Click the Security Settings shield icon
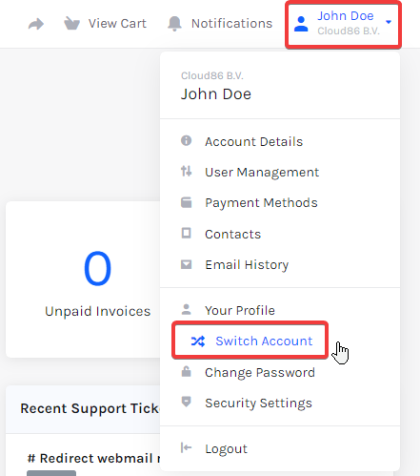420x476 pixels. [x=187, y=402]
